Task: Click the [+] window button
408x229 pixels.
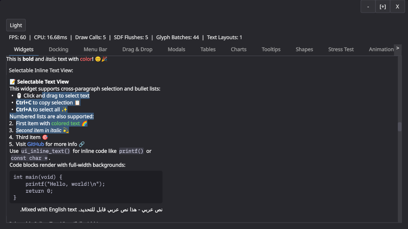Action: (x=382, y=6)
